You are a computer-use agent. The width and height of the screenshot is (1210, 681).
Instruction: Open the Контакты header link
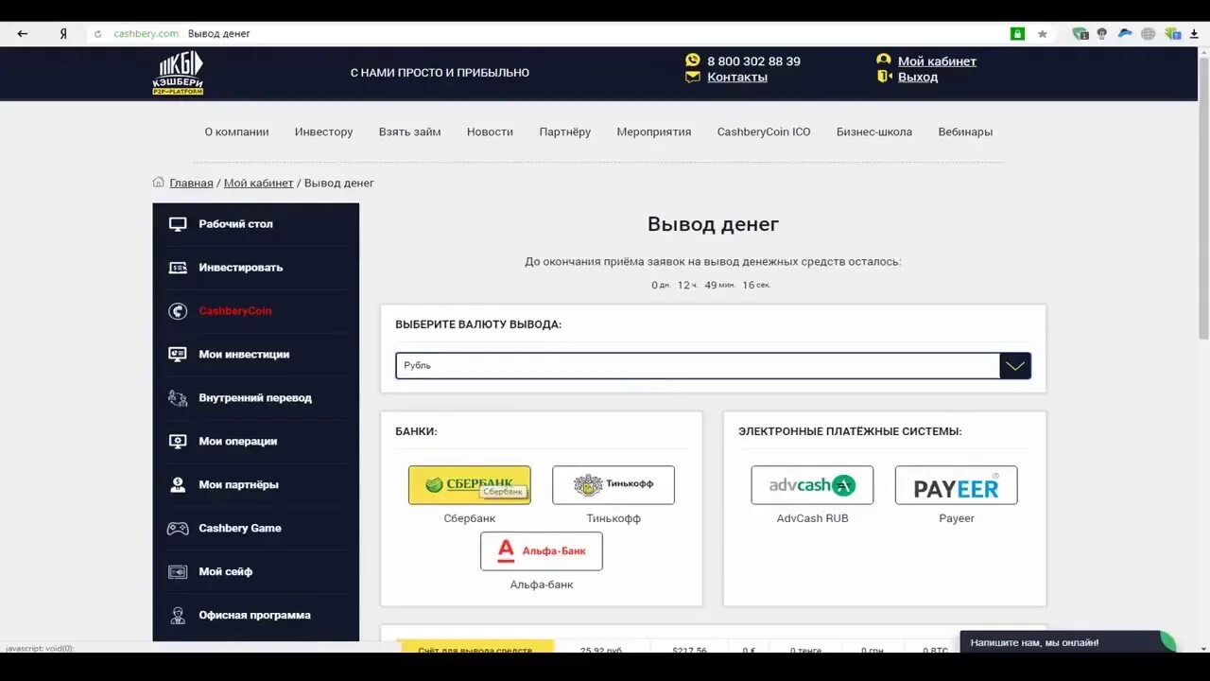[x=737, y=78]
